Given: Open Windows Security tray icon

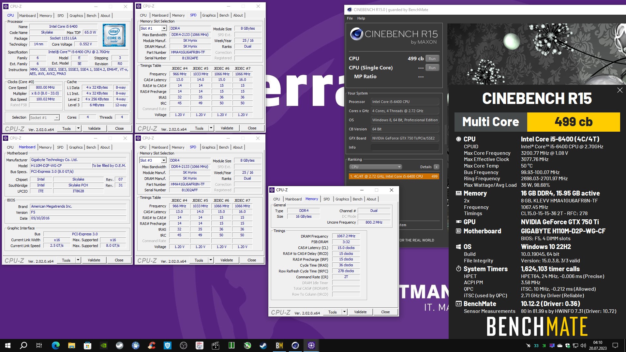Looking at the screenshot, I should point(568,345).
